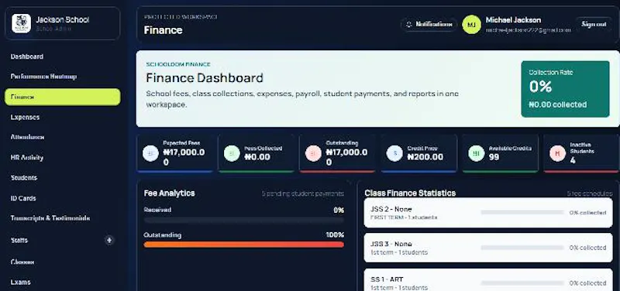Click the pending student payments text
The width and height of the screenshot is (620, 291).
[303, 193]
